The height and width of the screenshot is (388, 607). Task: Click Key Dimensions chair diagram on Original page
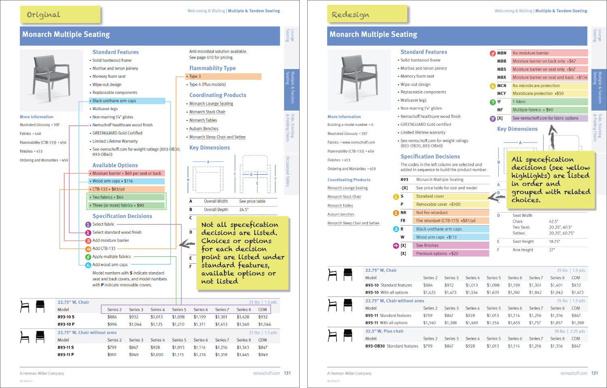[x=232, y=175]
